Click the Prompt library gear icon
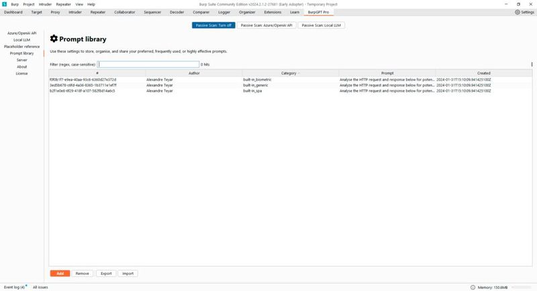 (54, 39)
